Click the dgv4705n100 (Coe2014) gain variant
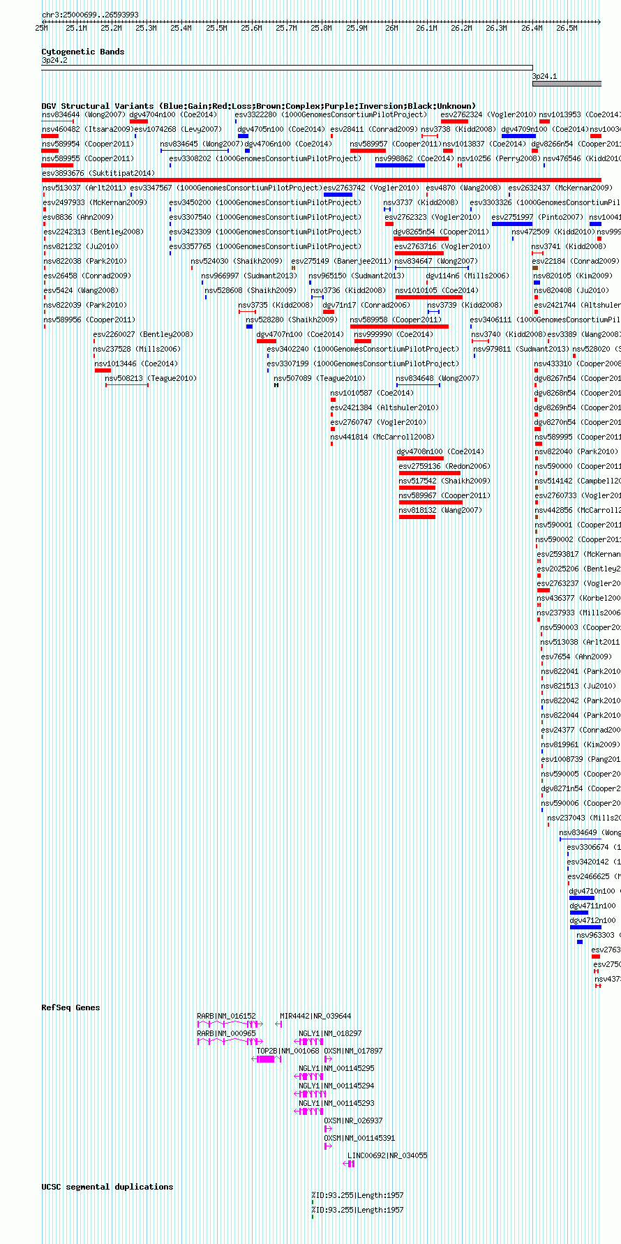Screen dimensions: 621x1244 tap(243, 136)
